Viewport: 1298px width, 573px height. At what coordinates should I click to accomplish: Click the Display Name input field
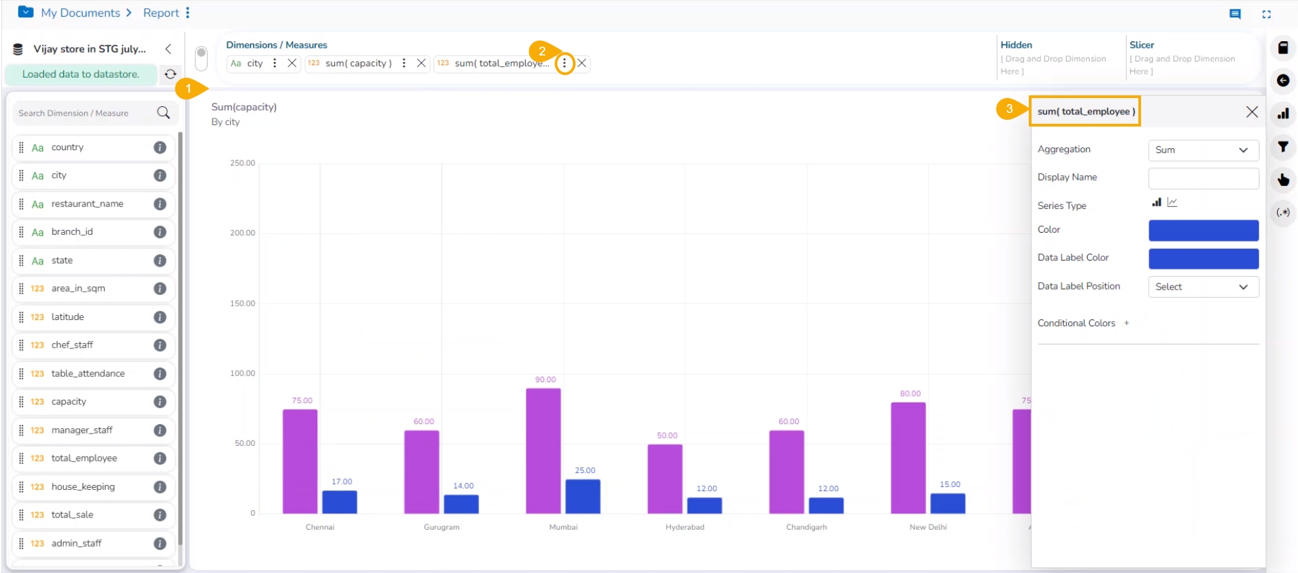[x=1203, y=178]
